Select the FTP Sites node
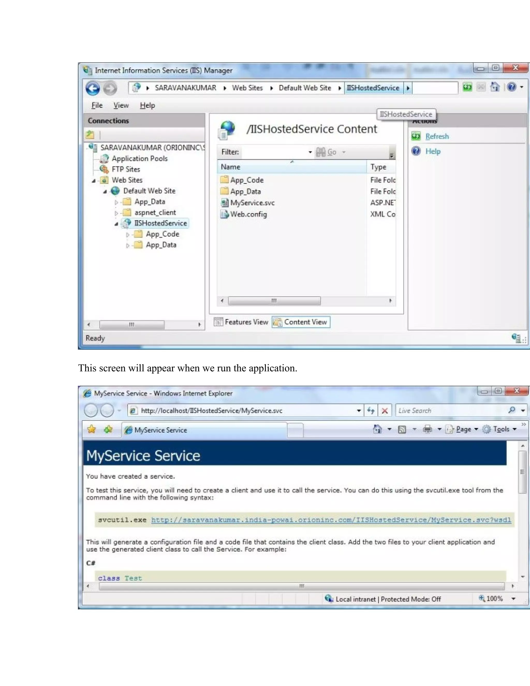The height and width of the screenshot is (686, 530). tap(126, 169)
